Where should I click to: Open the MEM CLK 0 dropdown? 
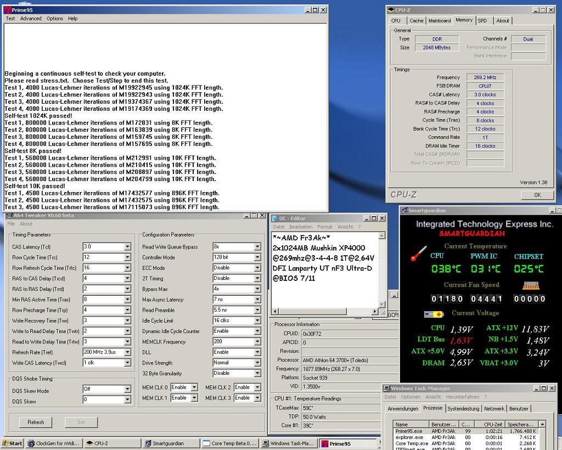coord(194,387)
